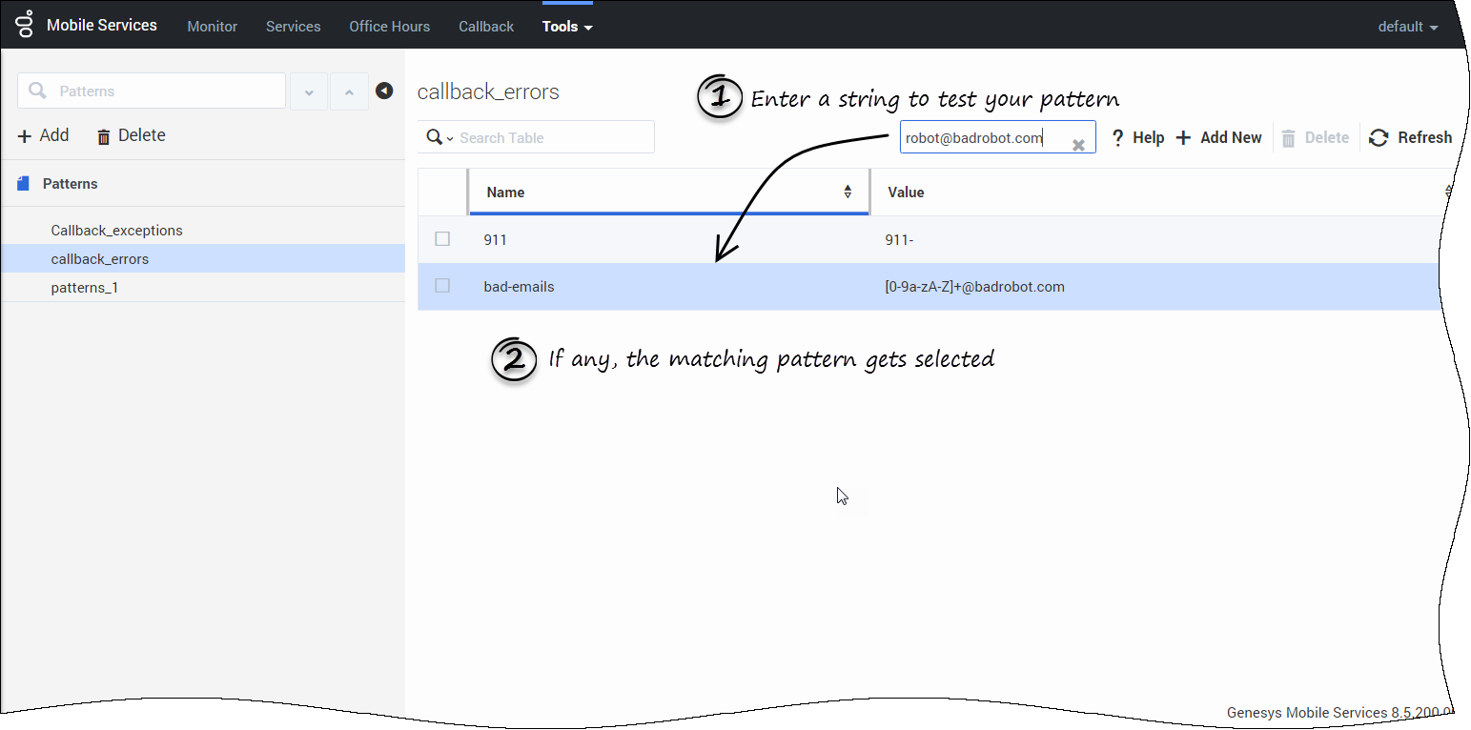The image size is (1471, 730).
Task: Check the bad-emails row checkbox
Action: point(442,286)
